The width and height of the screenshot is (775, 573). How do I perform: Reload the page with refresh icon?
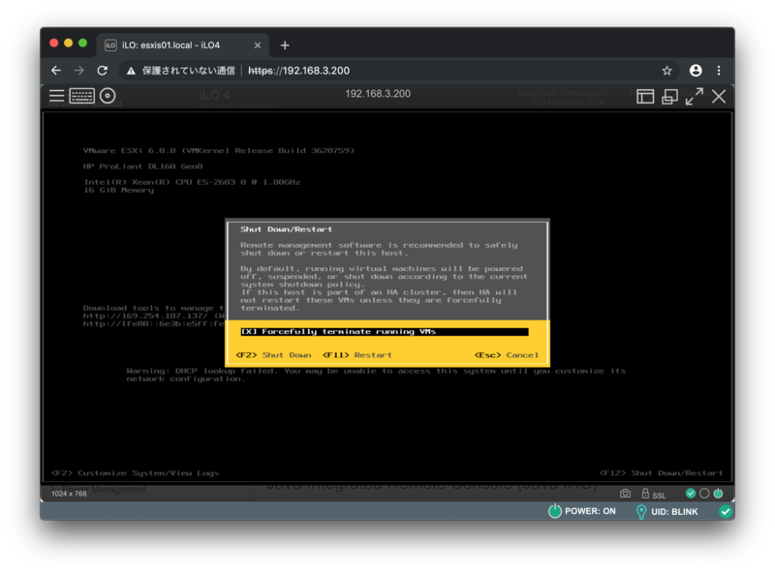[103, 71]
